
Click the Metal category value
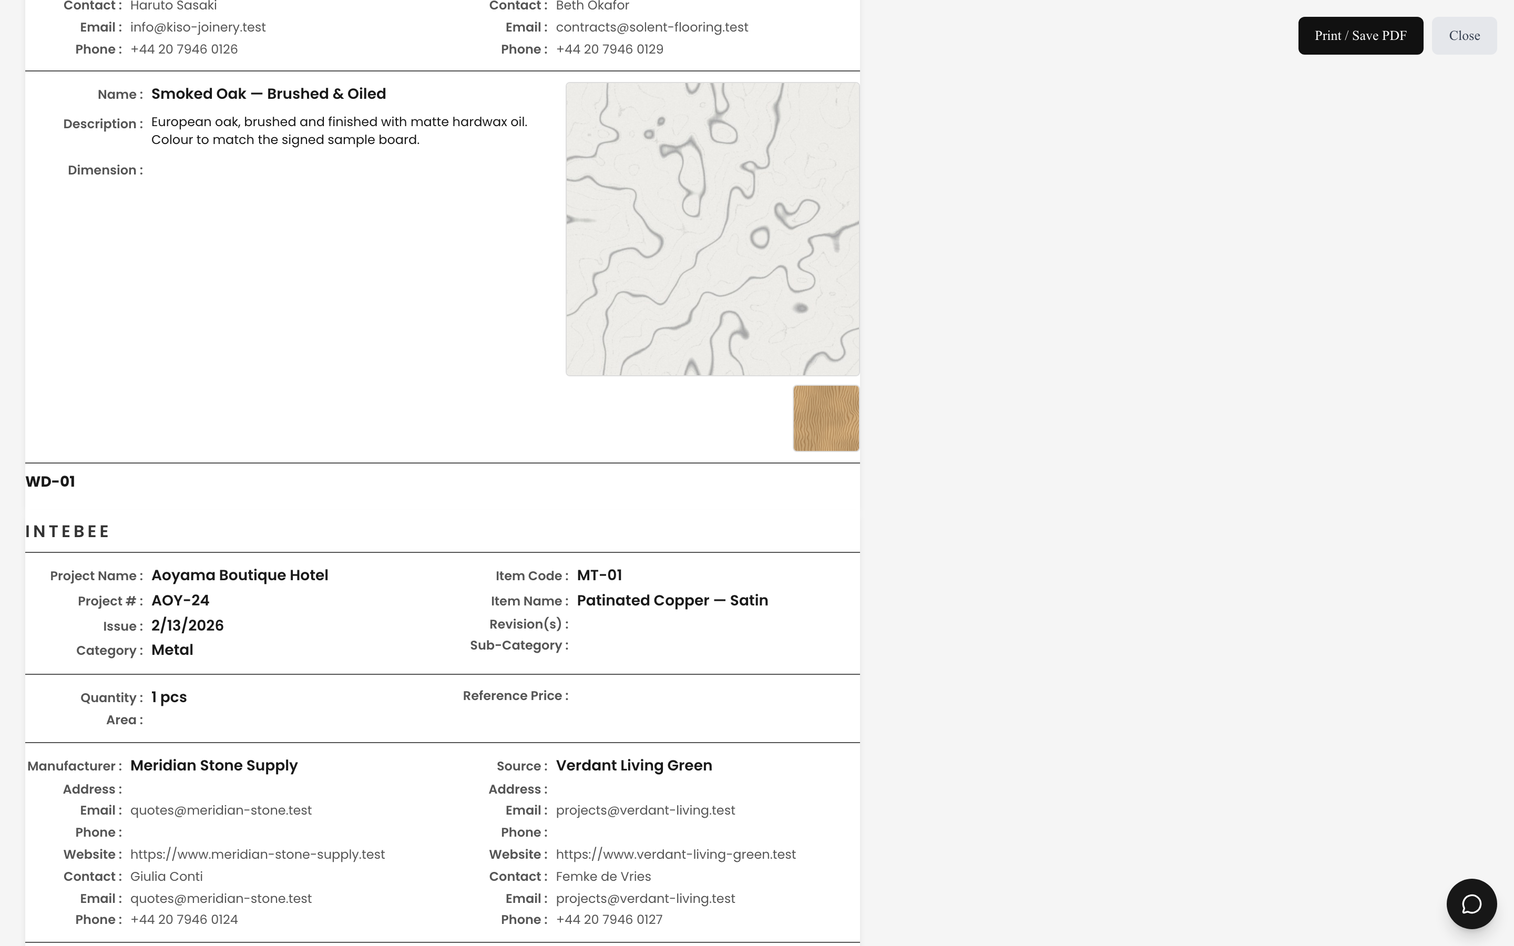click(x=172, y=650)
